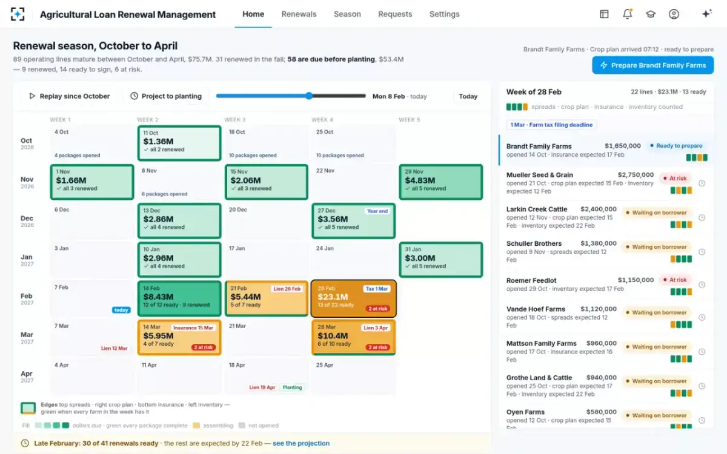Open the Season tab
This screenshot has width=727, height=454.
(x=347, y=14)
